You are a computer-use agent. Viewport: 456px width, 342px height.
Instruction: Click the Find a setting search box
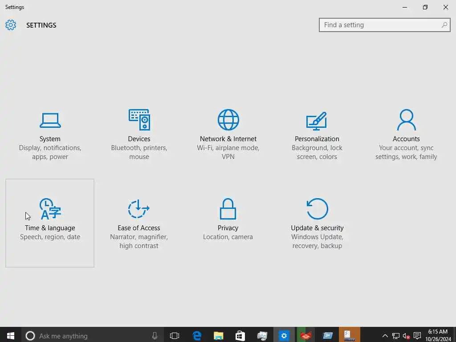pos(384,25)
